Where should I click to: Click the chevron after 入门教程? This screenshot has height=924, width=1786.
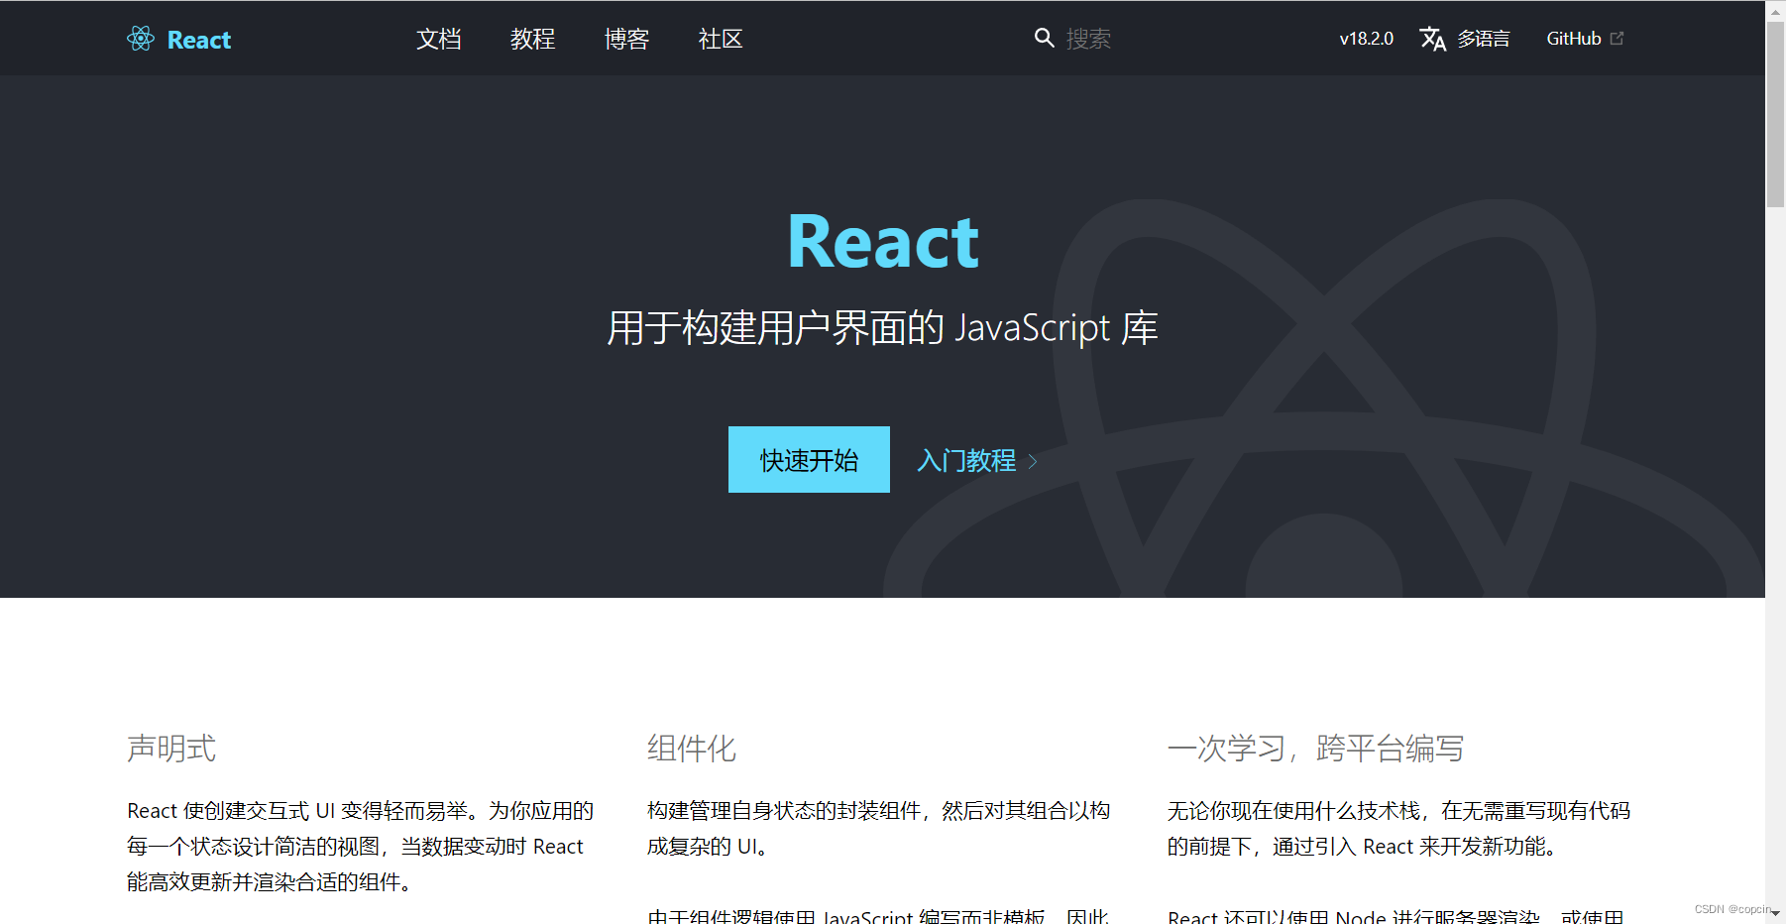(1033, 461)
